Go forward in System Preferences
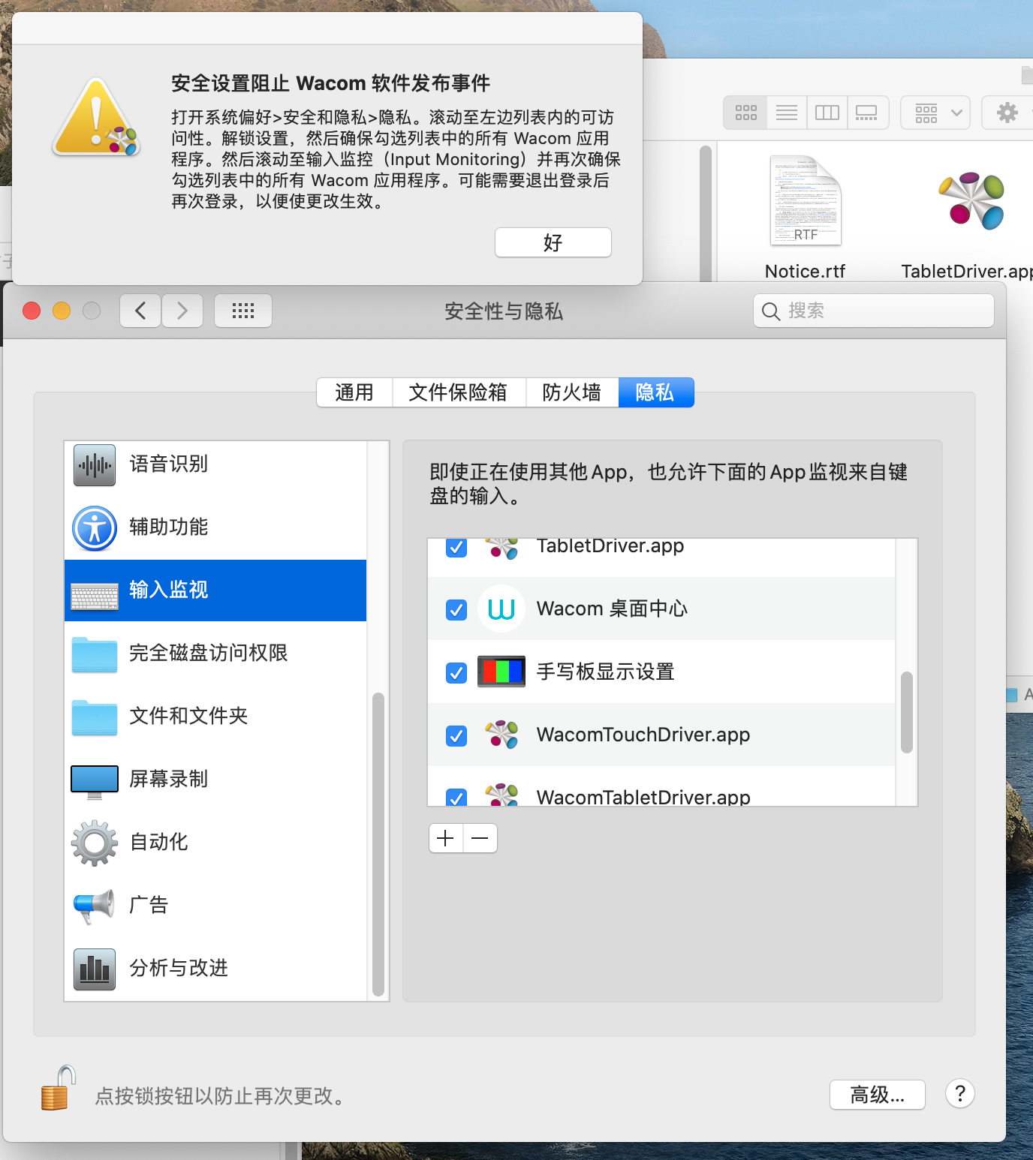The image size is (1033, 1160). [182, 311]
